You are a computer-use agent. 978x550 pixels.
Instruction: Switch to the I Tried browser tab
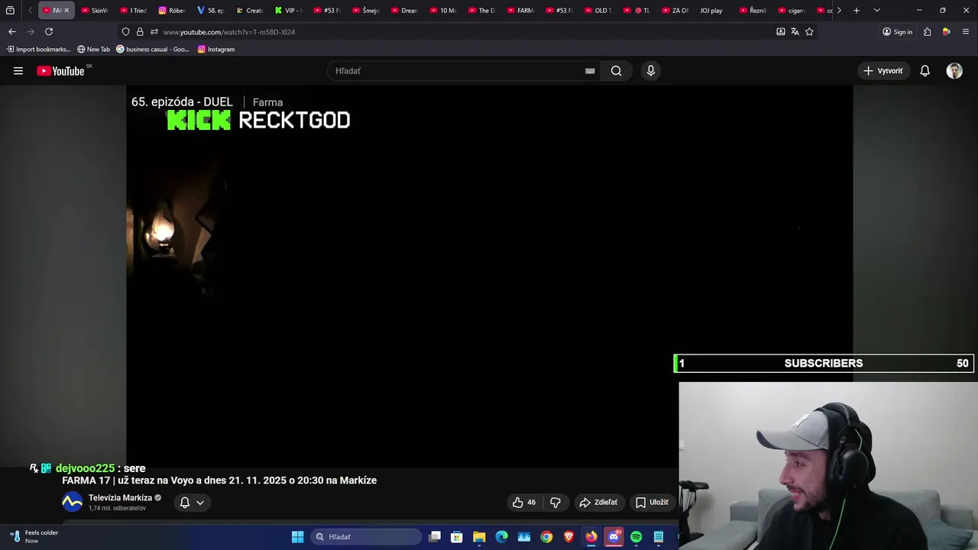(133, 10)
